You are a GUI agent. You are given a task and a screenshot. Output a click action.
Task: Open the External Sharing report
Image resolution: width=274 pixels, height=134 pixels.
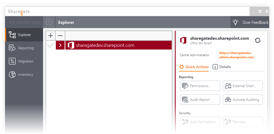pos(243,86)
